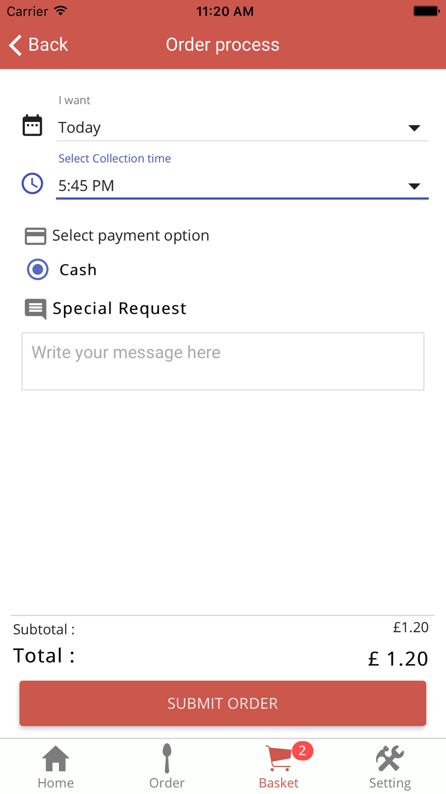
Task: Tap the credit card payment icon
Action: [35, 236]
